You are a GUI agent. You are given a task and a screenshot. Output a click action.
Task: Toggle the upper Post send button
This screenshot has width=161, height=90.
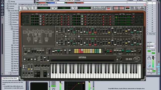point(149,51)
